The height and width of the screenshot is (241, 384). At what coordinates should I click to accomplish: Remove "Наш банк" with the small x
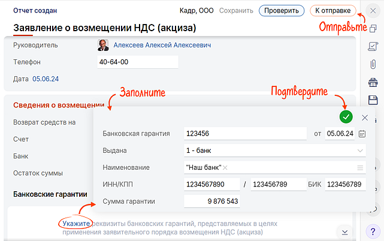tap(225, 168)
